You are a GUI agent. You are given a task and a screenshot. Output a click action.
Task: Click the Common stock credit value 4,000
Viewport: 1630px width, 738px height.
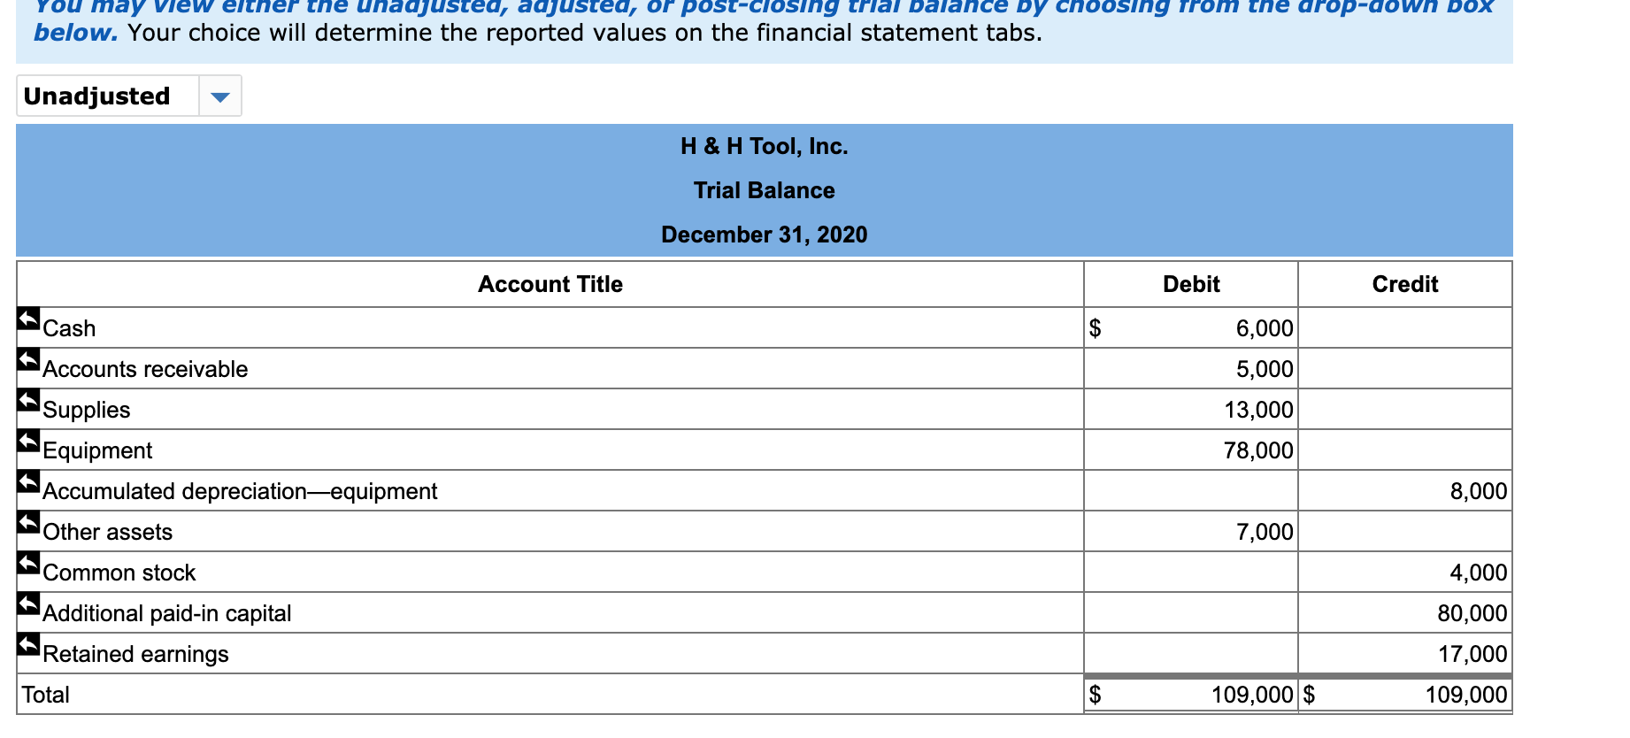click(x=1478, y=572)
